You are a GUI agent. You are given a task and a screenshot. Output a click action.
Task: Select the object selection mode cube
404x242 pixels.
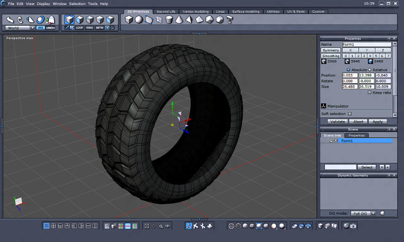pos(69,19)
